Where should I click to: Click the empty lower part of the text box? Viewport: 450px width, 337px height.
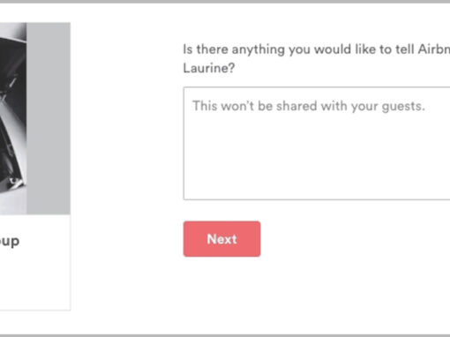(x=317, y=165)
